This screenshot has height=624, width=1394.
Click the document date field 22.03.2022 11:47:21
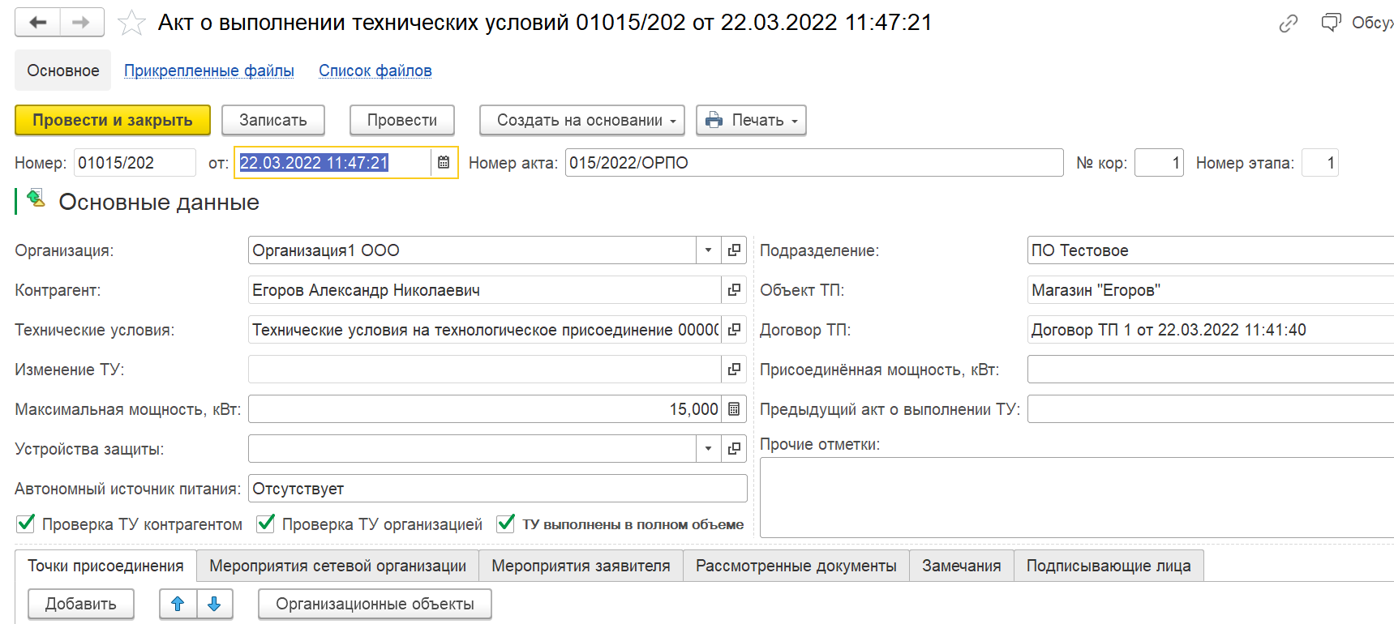click(x=332, y=163)
